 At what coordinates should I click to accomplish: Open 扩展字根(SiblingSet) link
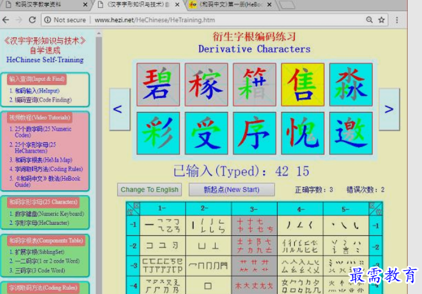click(40, 252)
